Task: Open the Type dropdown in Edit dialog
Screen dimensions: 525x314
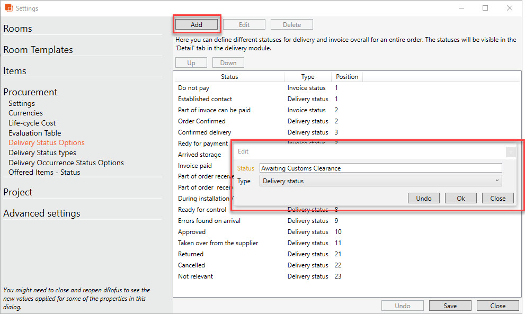Action: (x=380, y=181)
